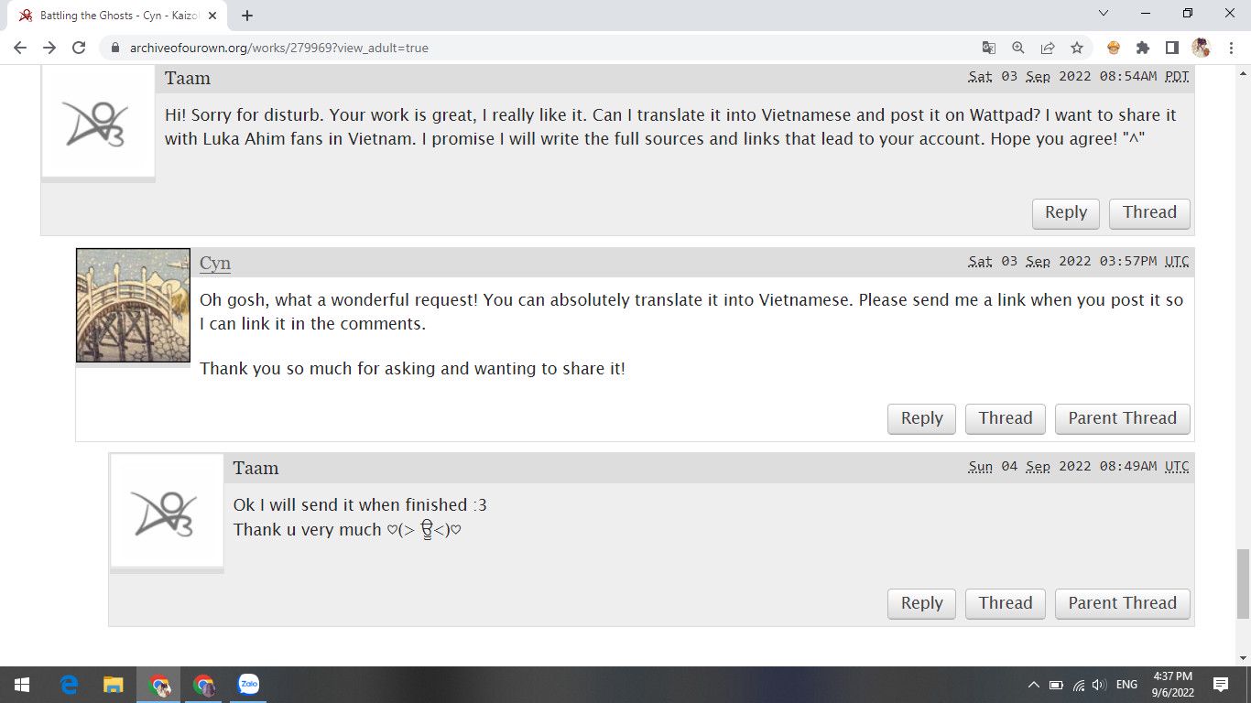Reload the page
This screenshot has width=1251, height=703.
[x=79, y=48]
